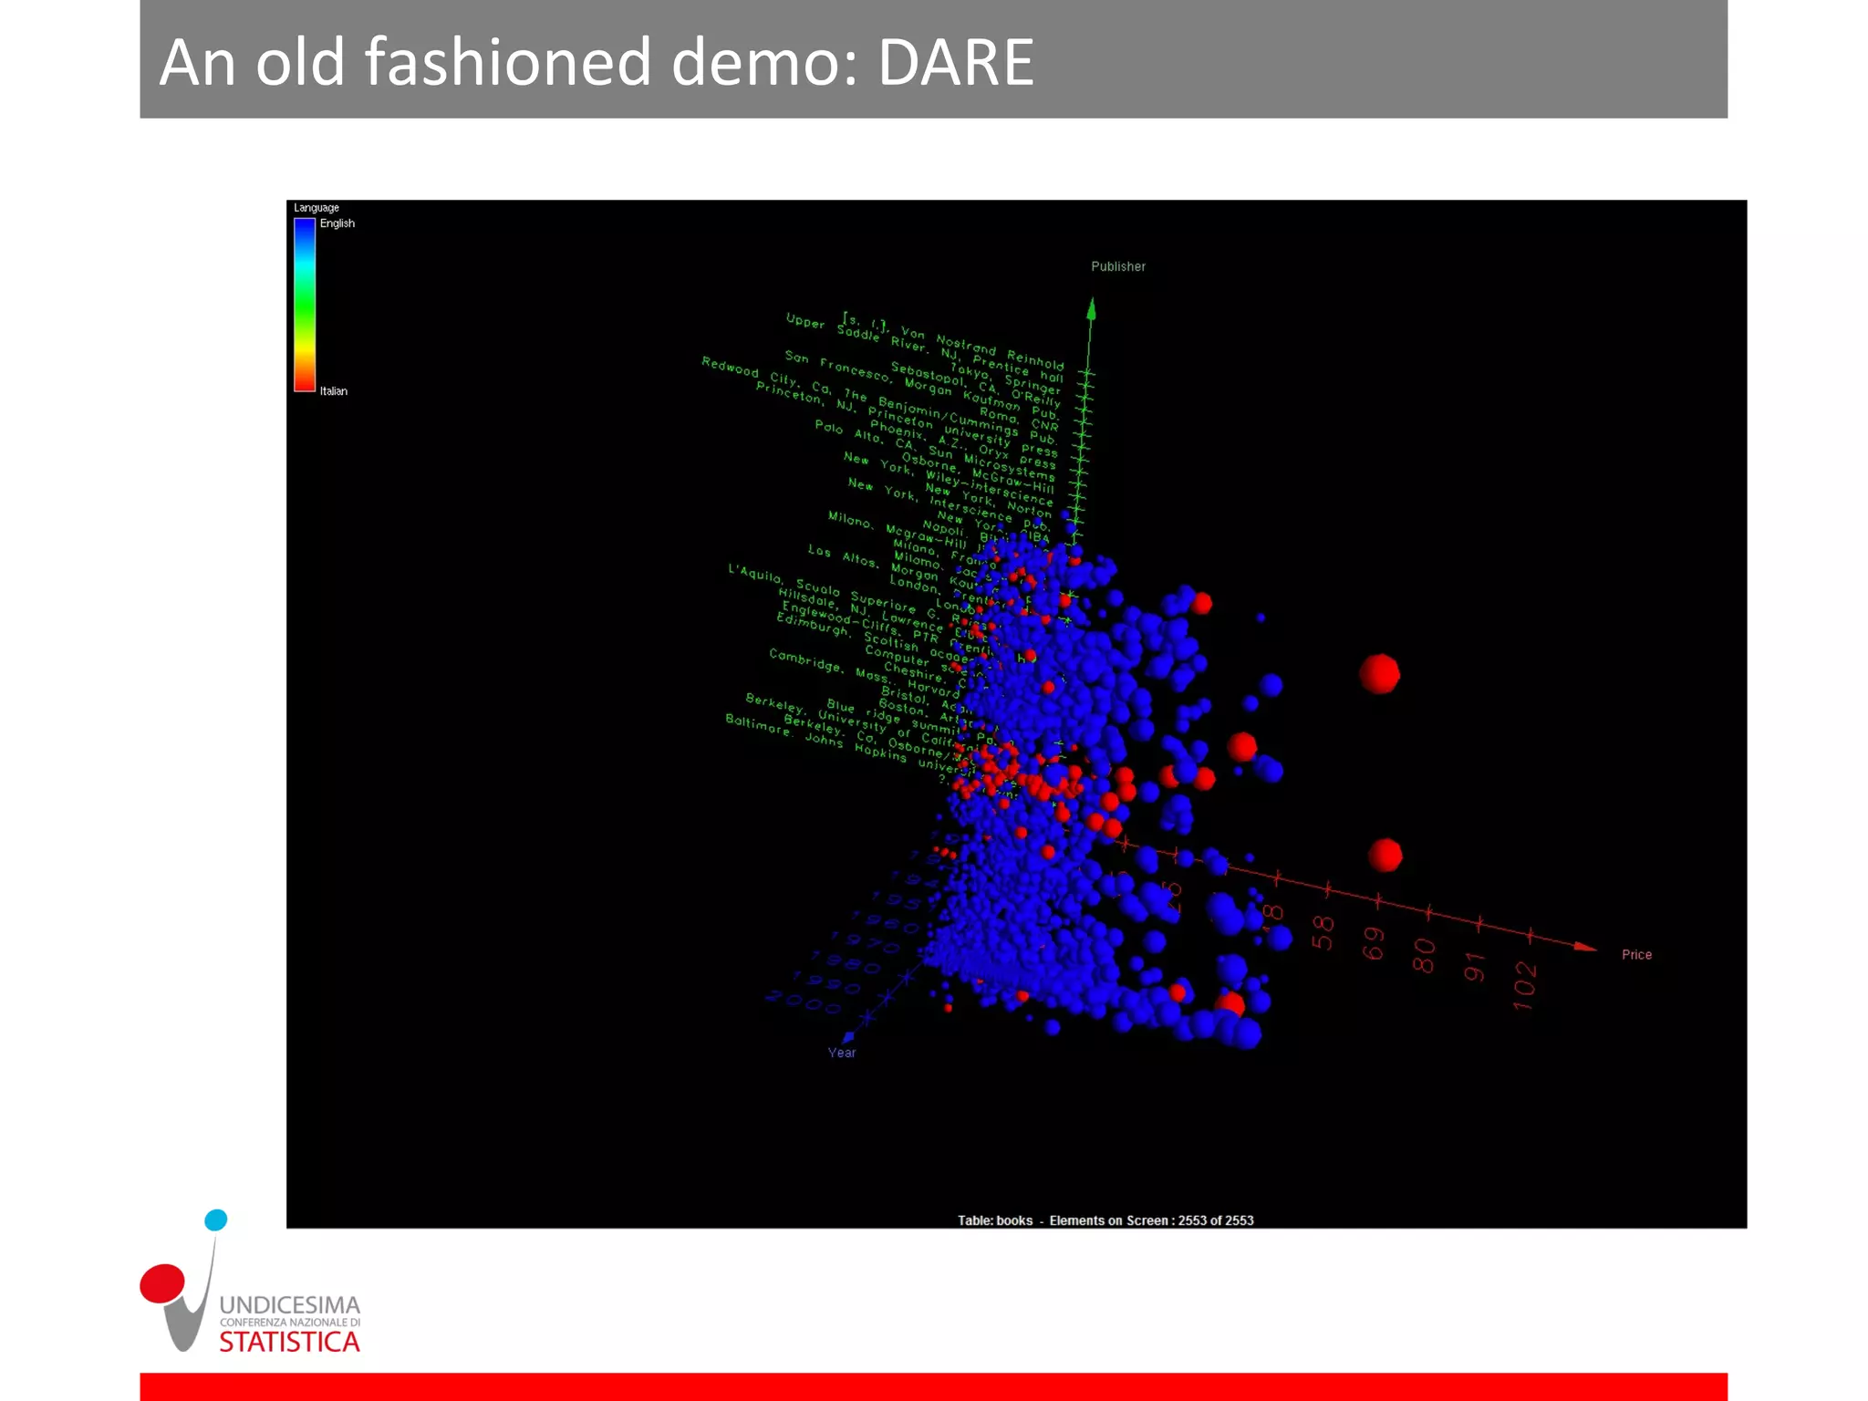This screenshot has height=1401, width=1868.
Task: Click the 'English' legend label
Action: click(x=337, y=223)
